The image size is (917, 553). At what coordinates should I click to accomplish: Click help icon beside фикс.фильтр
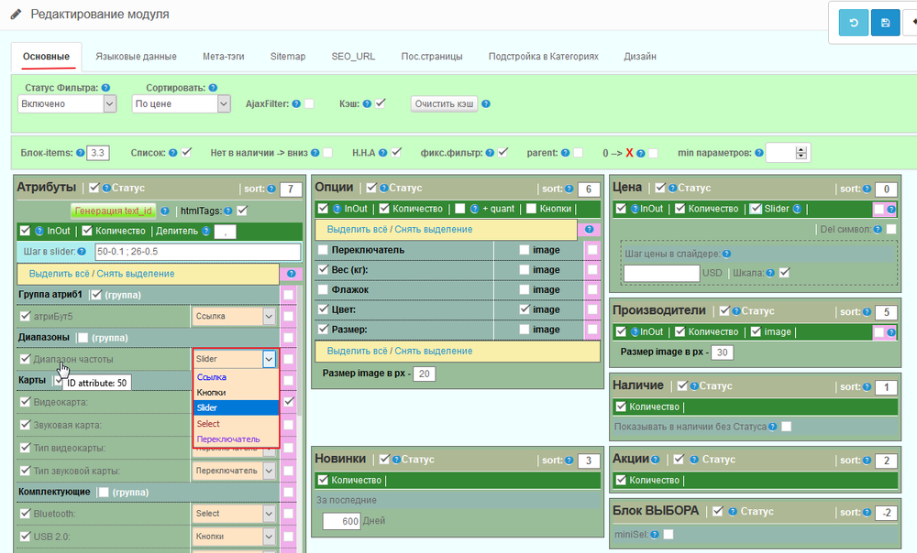pos(490,152)
